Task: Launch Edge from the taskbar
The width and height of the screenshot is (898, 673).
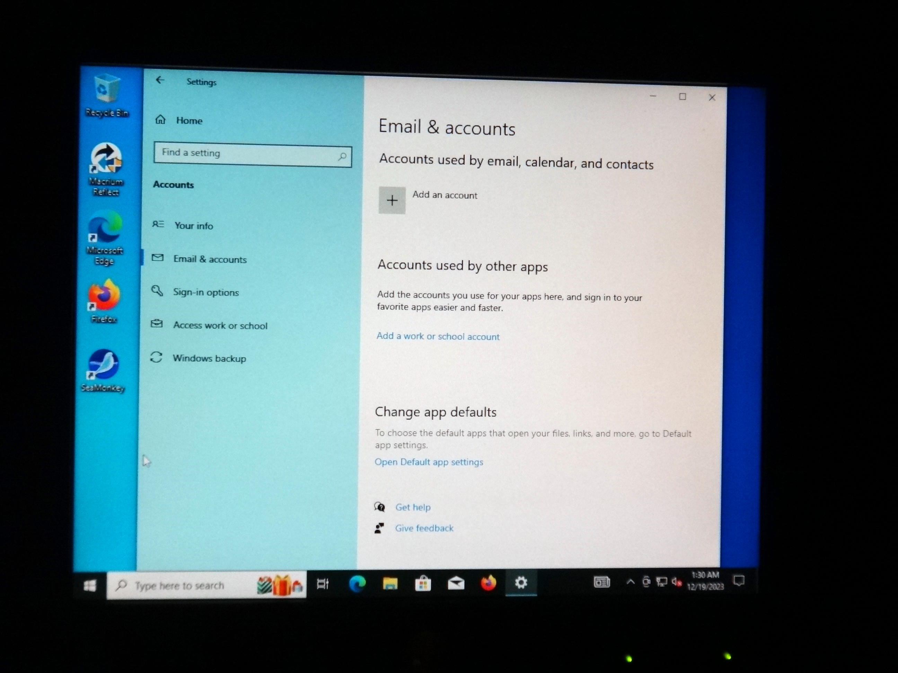Action: tap(357, 584)
